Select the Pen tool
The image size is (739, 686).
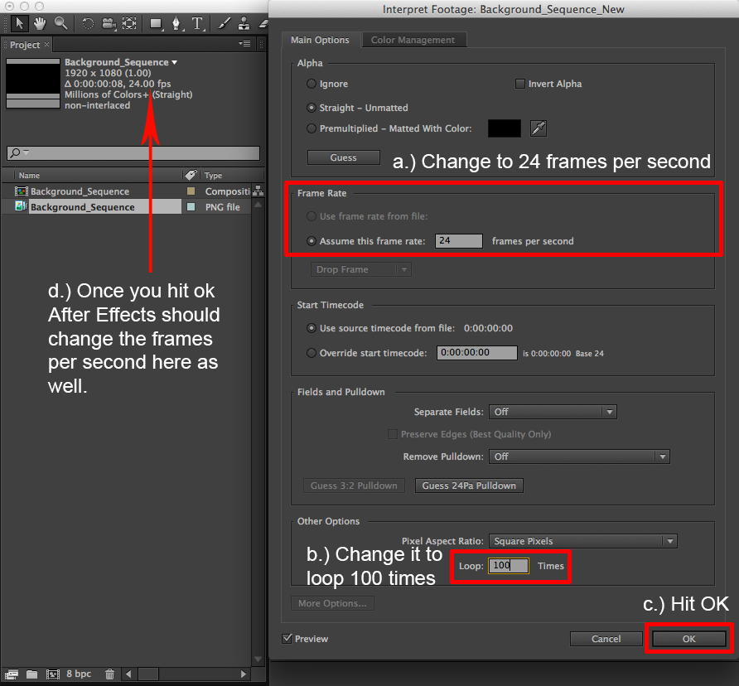point(176,23)
